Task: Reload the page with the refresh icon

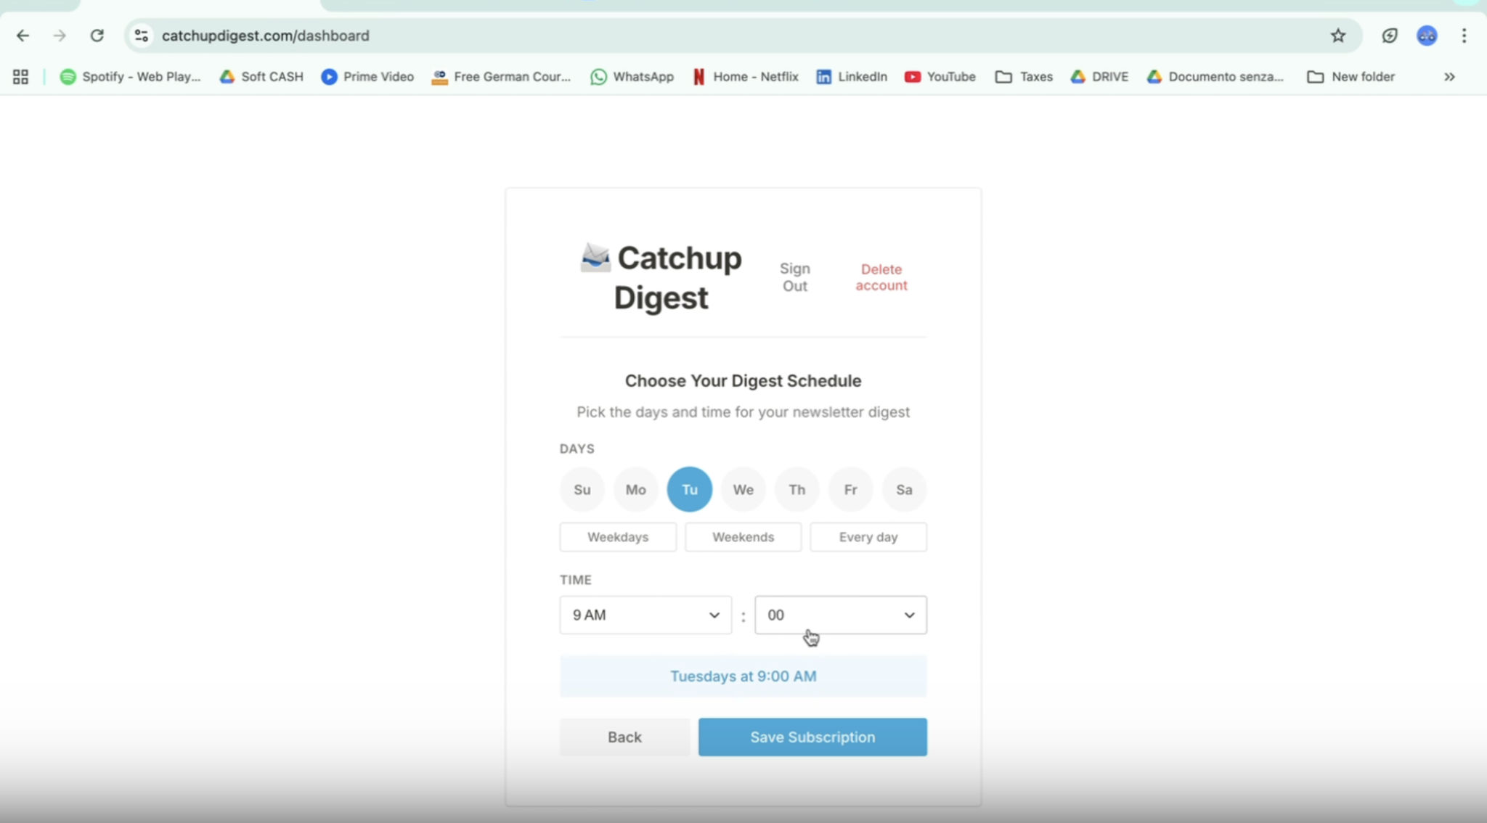Action: (97, 36)
